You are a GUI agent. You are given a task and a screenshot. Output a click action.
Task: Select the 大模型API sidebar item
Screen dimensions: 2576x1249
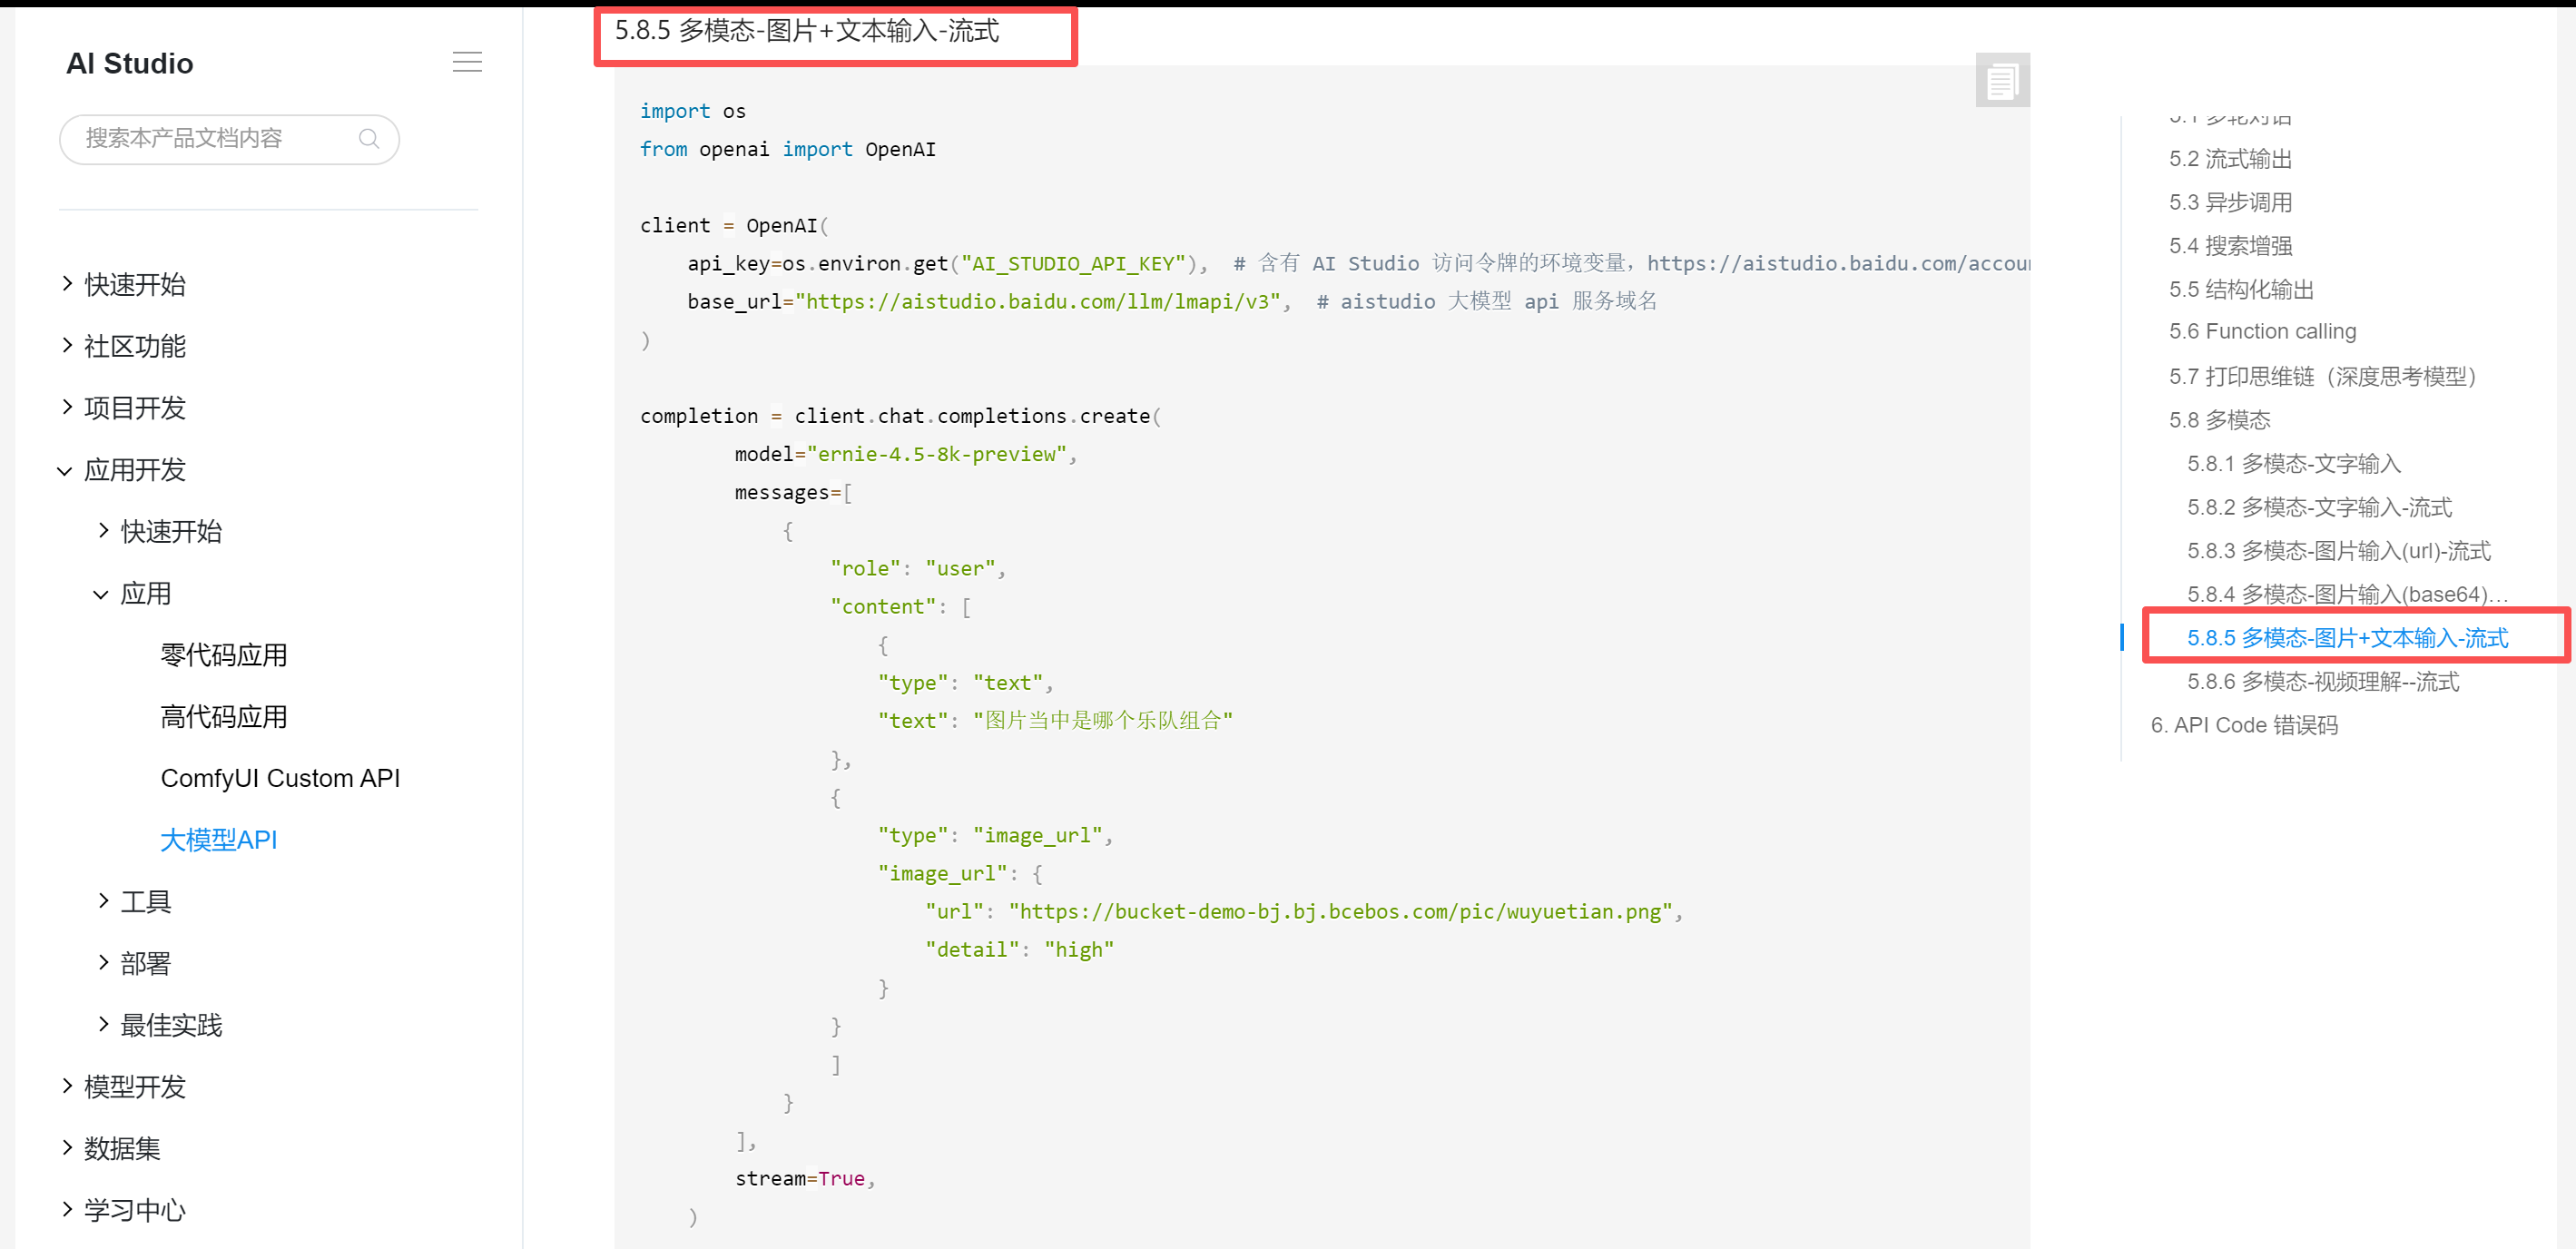coord(218,840)
